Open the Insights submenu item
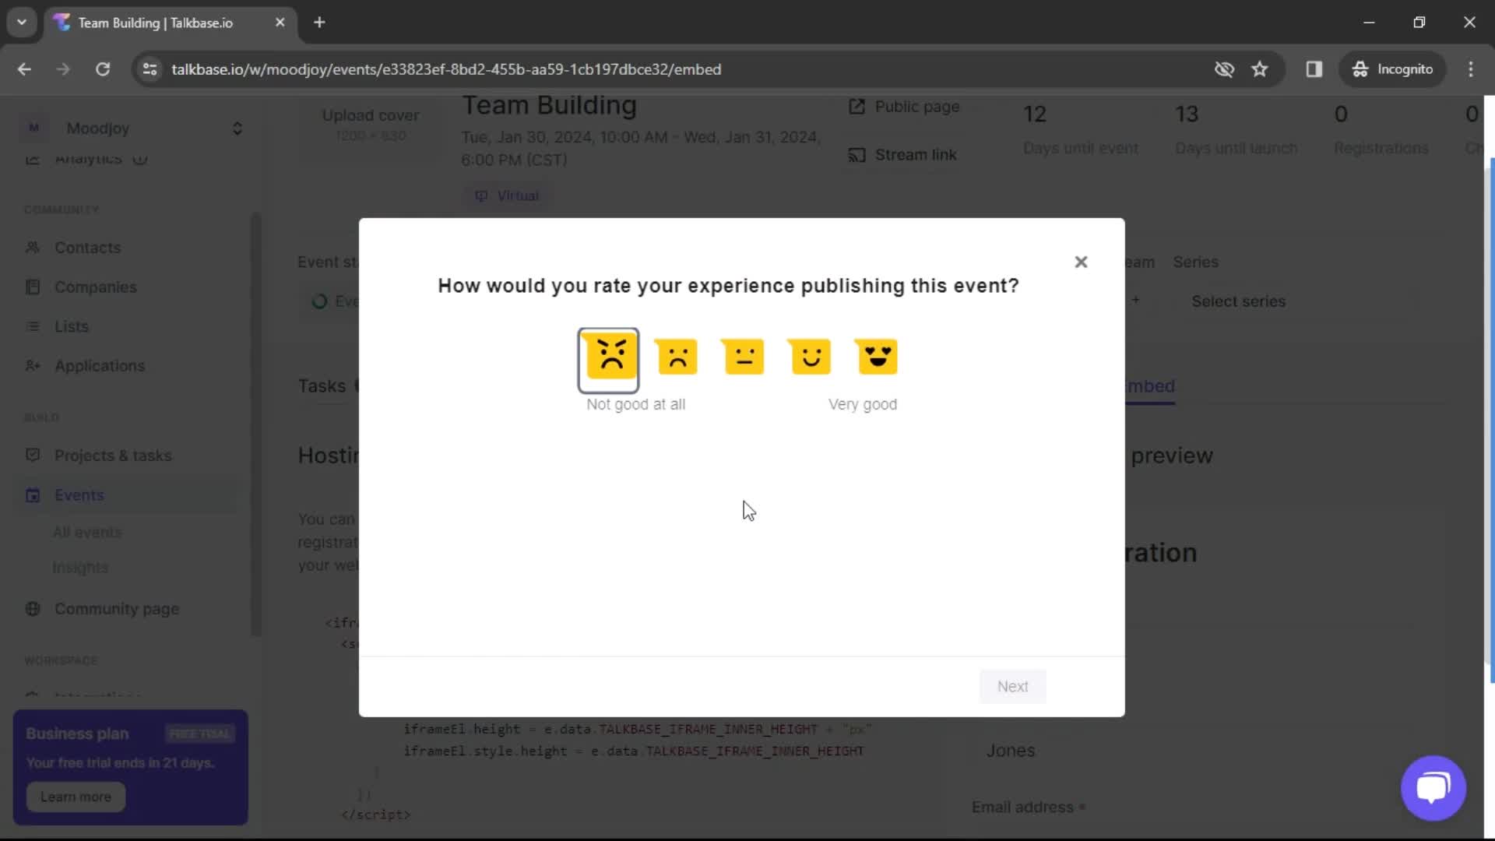 tap(79, 567)
